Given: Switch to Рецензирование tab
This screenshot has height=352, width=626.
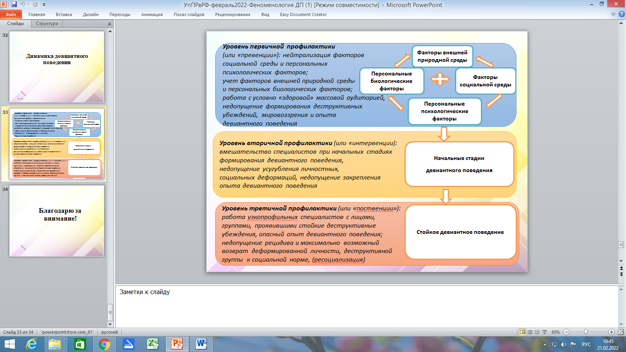Looking at the screenshot, I should pos(233,14).
